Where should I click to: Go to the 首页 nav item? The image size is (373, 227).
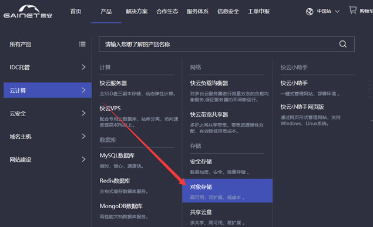(x=76, y=11)
